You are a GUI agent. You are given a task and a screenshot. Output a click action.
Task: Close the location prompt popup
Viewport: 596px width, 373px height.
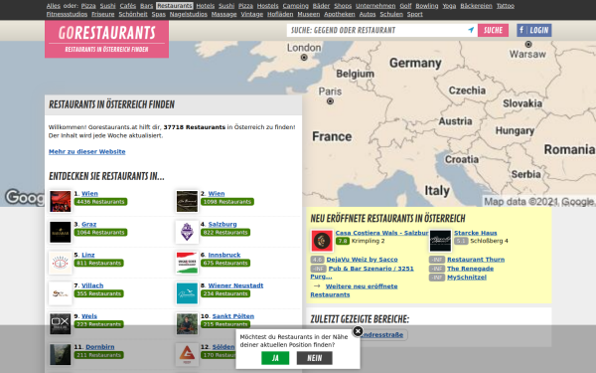[x=358, y=331]
